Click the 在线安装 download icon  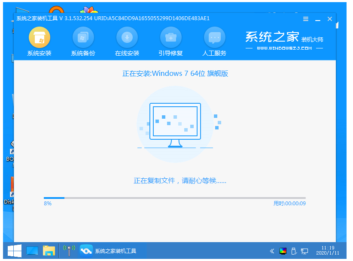tap(127, 38)
